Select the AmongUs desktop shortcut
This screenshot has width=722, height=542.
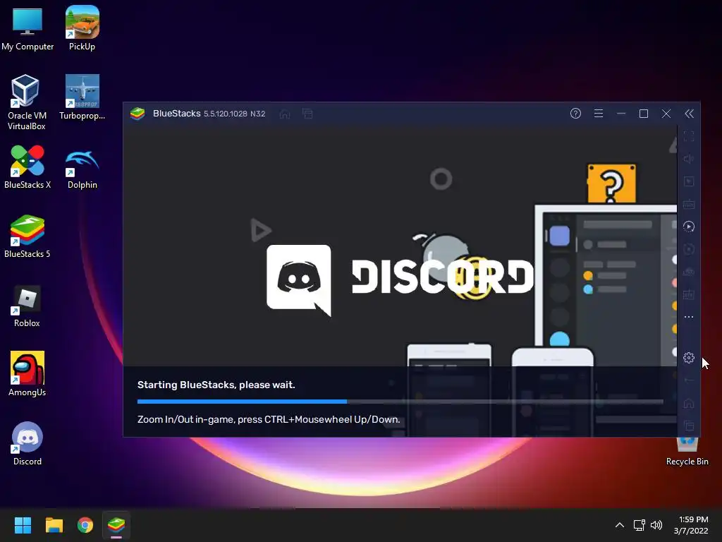[x=27, y=374]
